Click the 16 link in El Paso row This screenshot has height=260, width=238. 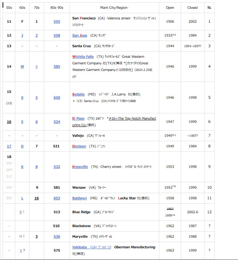pyautogui.click(x=9, y=122)
